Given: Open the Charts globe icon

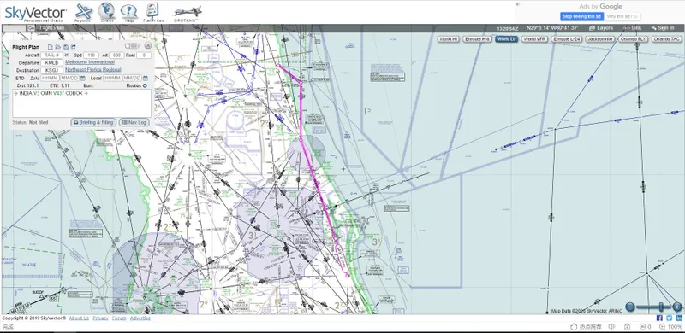Looking at the screenshot, I should [106, 11].
